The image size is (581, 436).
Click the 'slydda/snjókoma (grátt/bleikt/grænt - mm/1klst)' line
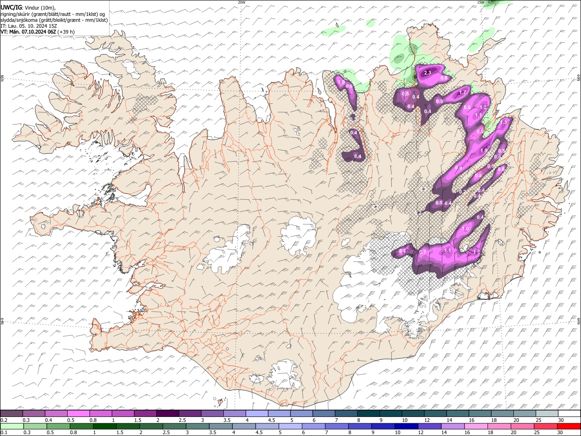[54, 20]
